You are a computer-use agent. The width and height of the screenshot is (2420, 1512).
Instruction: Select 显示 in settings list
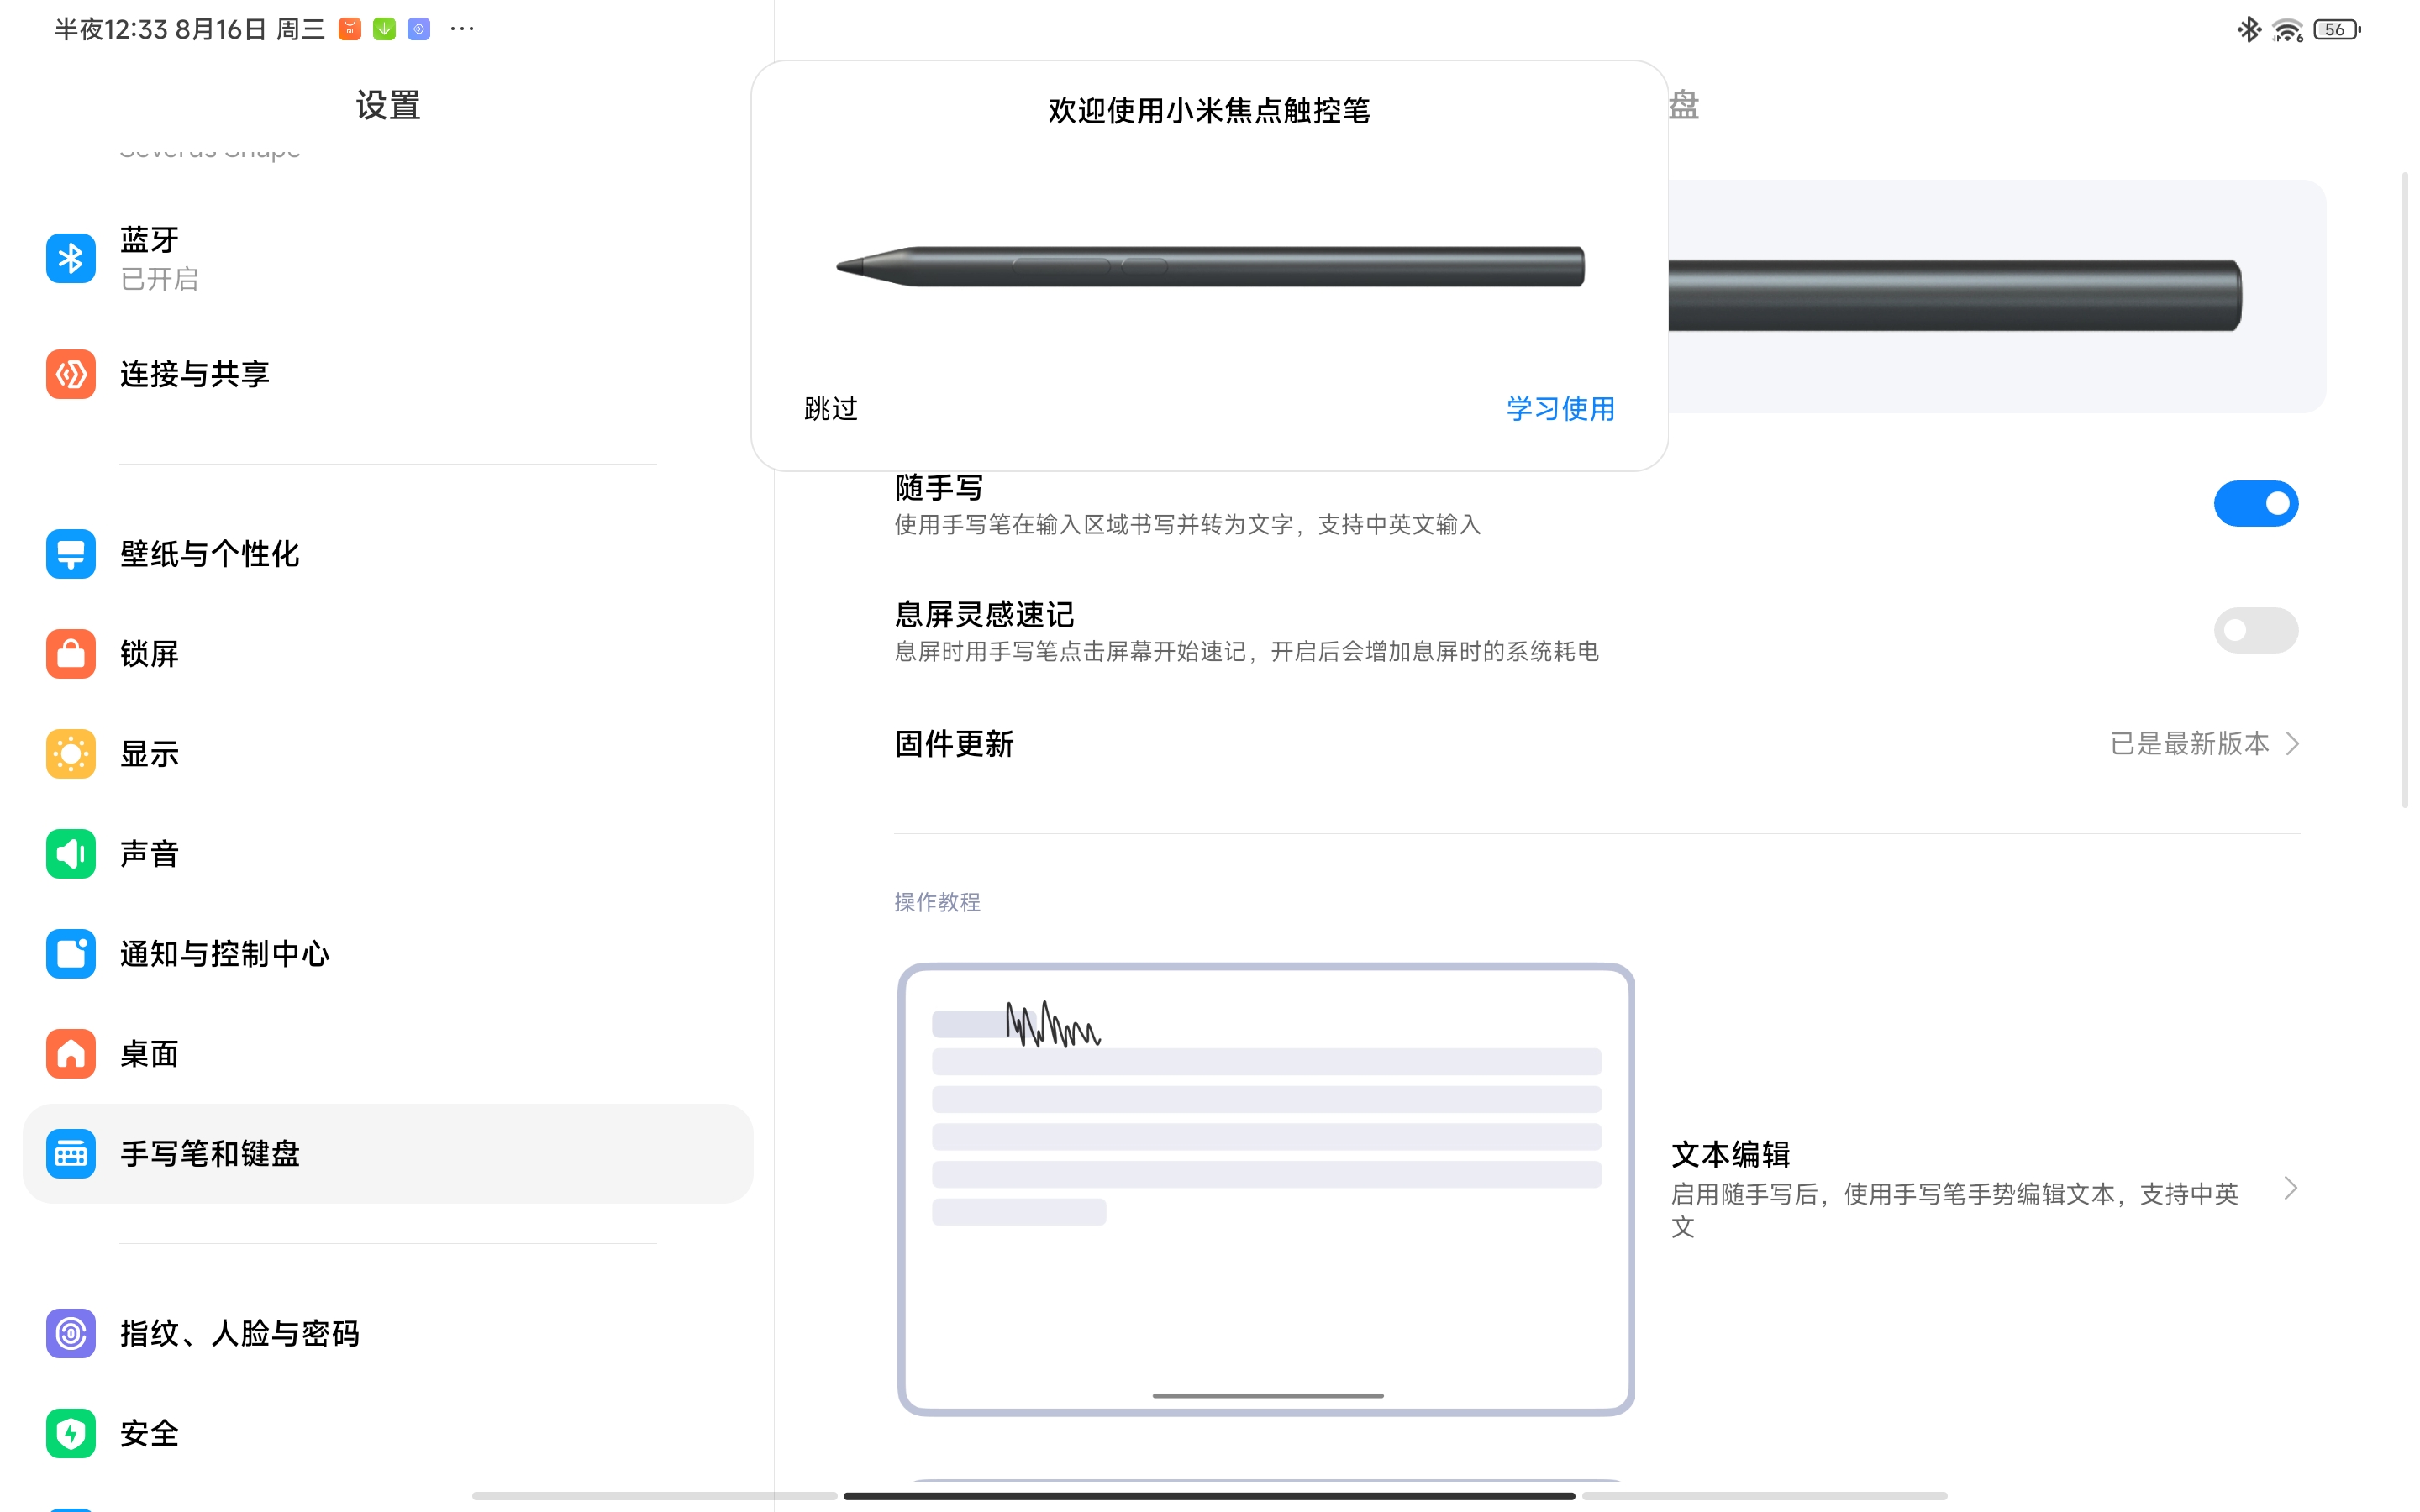387,754
